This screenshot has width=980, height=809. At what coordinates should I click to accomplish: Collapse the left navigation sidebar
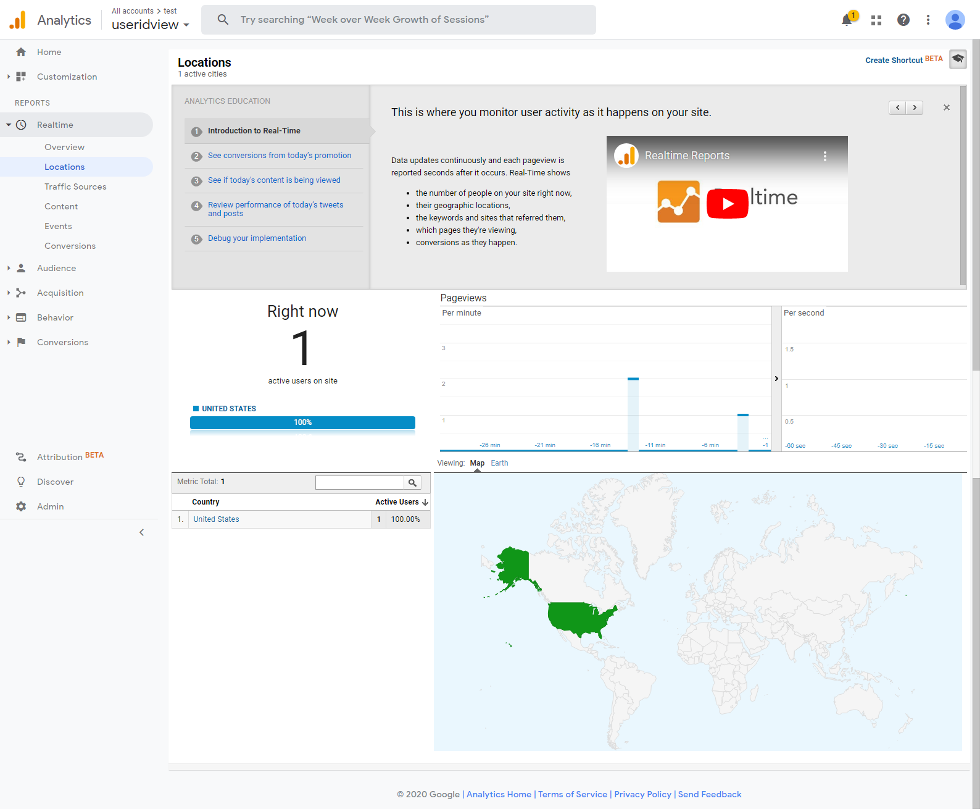(x=141, y=532)
